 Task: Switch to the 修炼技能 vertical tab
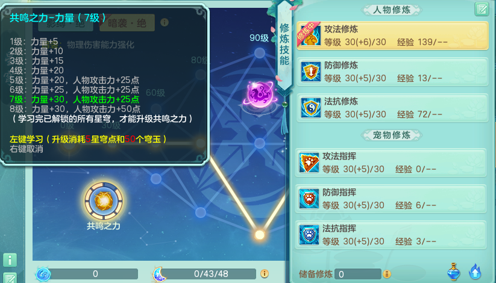point(284,45)
